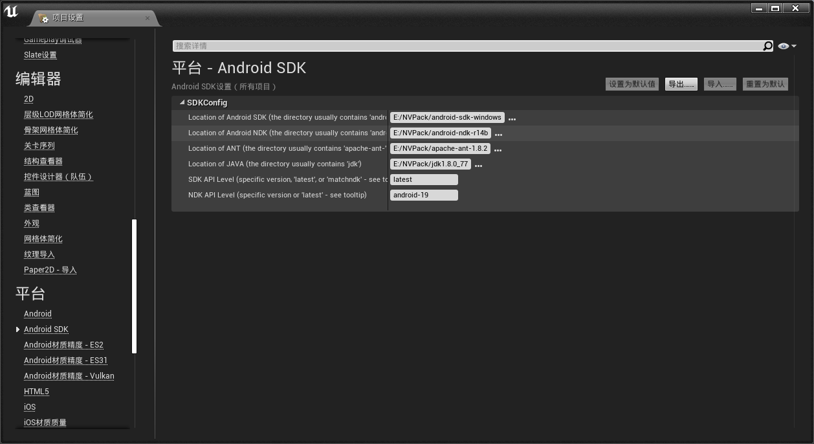Edit the Android NDK path field
The image size is (814, 444).
(x=440, y=133)
